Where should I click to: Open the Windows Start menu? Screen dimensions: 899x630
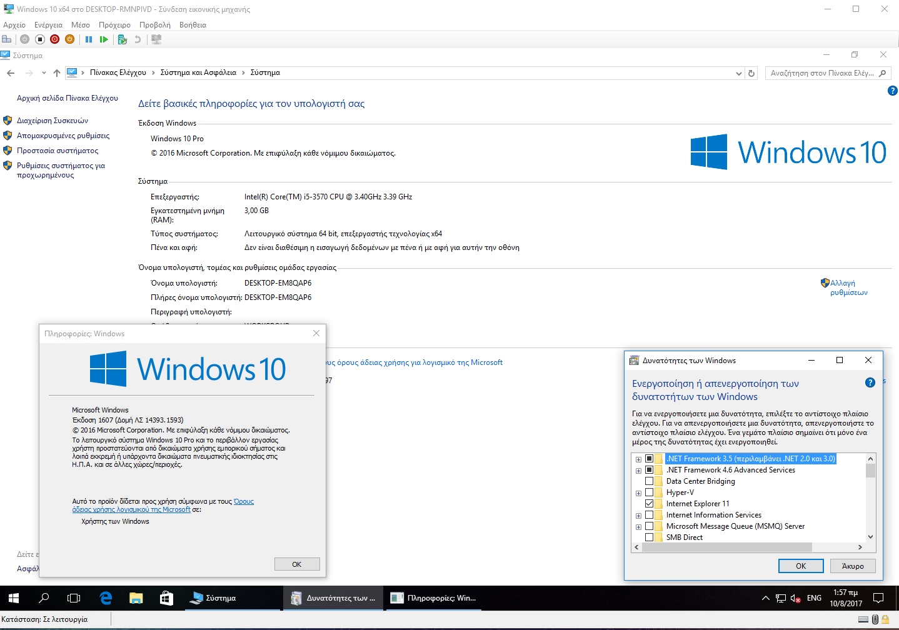pyautogui.click(x=14, y=598)
